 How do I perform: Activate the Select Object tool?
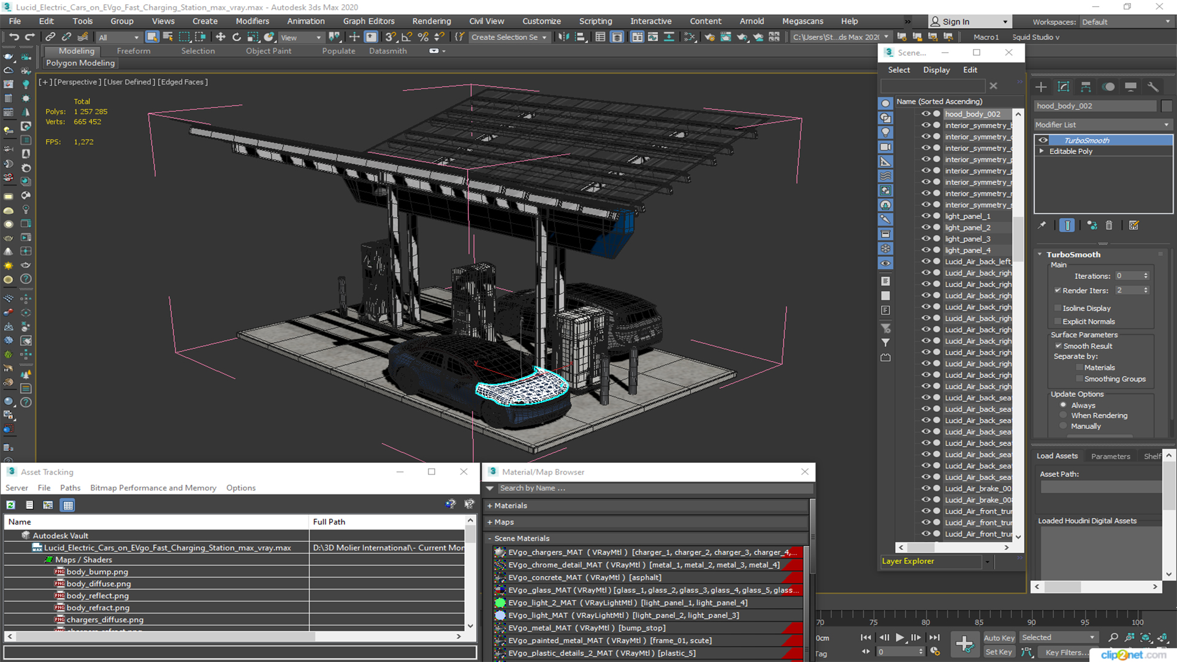coord(152,37)
